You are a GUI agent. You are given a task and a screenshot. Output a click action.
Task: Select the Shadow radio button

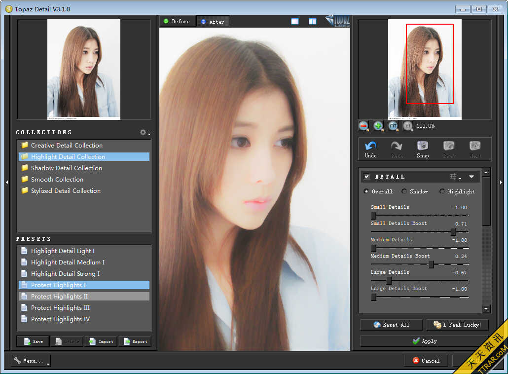coord(404,191)
